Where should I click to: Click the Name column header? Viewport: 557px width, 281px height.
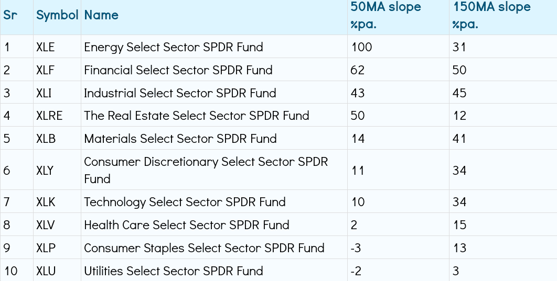101,15
